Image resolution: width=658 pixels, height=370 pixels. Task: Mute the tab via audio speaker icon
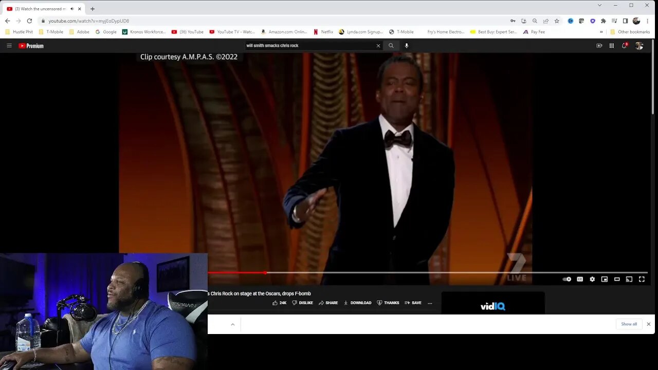click(x=72, y=9)
